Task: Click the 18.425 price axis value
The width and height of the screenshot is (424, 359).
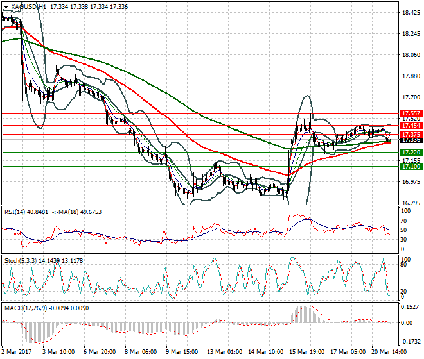Action: pyautogui.click(x=411, y=13)
